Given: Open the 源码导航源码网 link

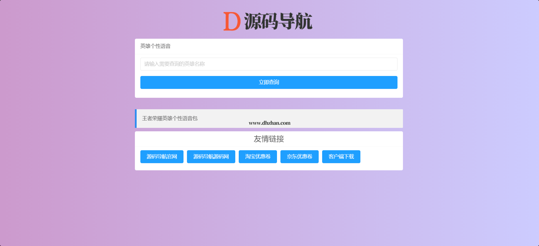Looking at the screenshot, I should pos(211,157).
